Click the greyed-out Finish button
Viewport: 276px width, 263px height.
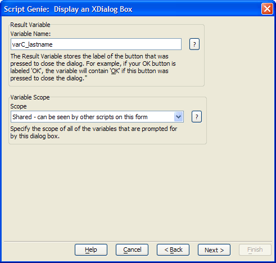tap(255, 250)
